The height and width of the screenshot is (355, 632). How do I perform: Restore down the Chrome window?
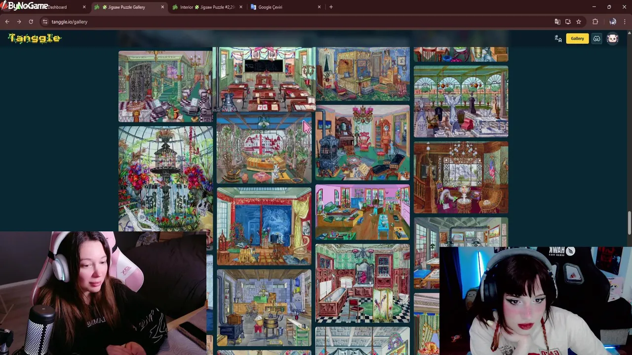click(609, 7)
